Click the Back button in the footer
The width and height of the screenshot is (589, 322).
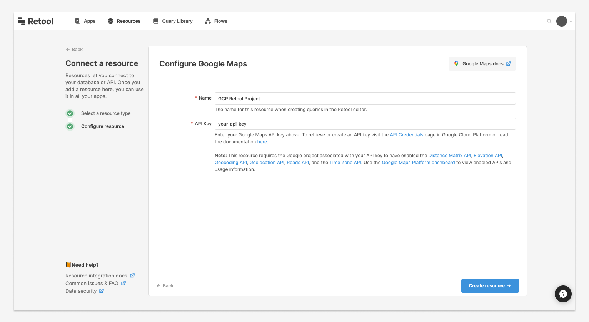click(165, 286)
